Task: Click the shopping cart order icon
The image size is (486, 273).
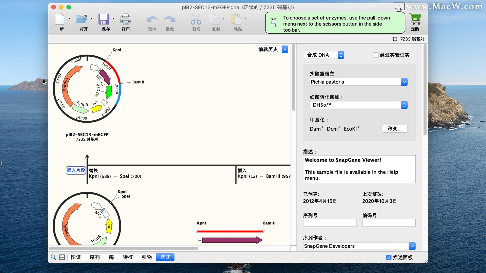Action: [x=415, y=19]
